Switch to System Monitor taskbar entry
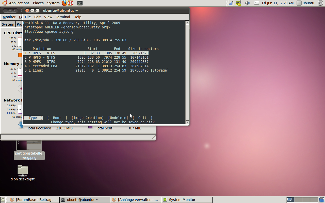Screen dimensions: 325x203 (187, 200)
